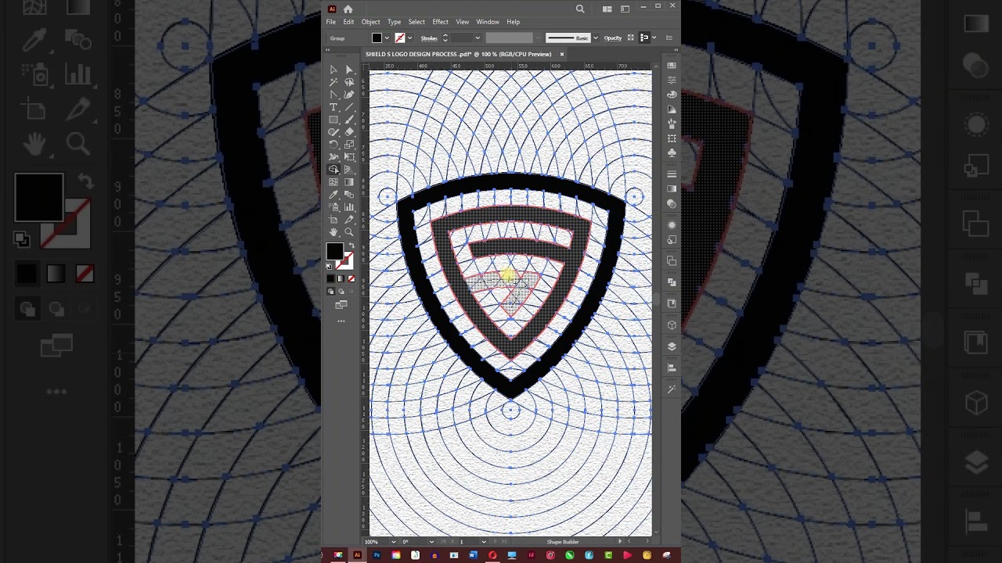Select the Selection tool (black arrow)

[333, 70]
